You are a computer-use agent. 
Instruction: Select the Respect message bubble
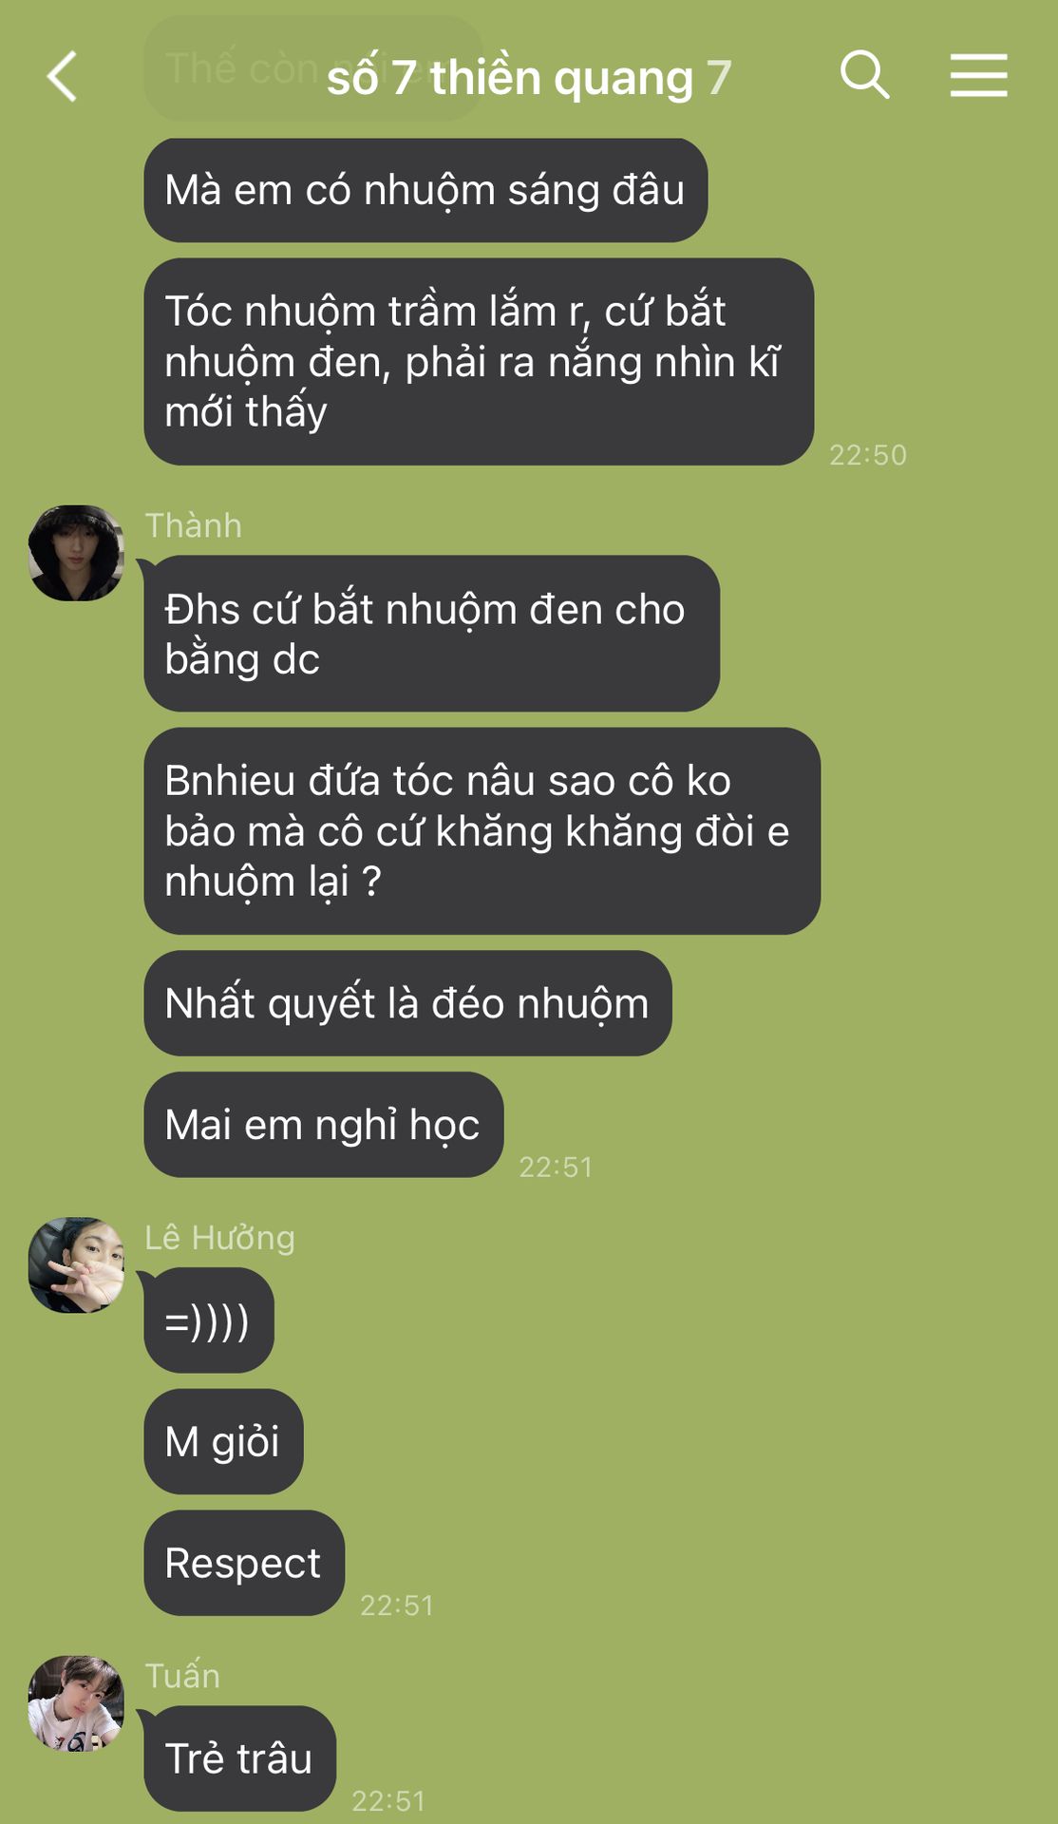[244, 1563]
